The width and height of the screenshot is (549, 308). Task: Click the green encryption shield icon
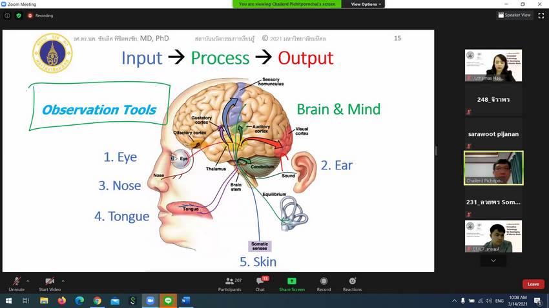click(x=18, y=15)
